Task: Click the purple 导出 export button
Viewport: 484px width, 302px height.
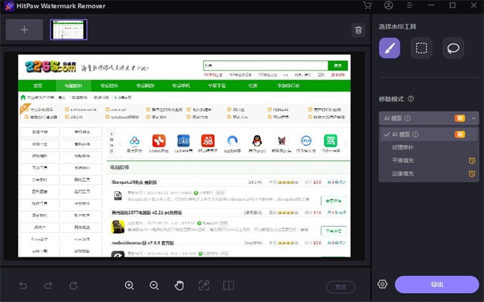Action: click(436, 285)
